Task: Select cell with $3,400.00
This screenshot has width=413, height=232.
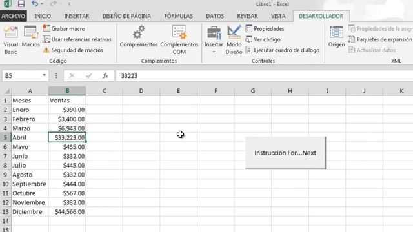Action: (67, 119)
